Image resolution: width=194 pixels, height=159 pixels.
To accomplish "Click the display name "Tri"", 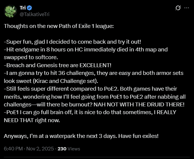I will (x=23, y=8).
